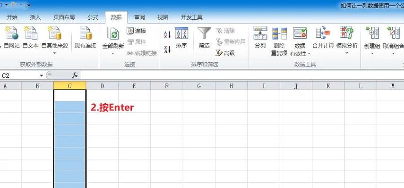Click the Name Box showing C2
Screen dimensions: 404x188
click(19, 75)
